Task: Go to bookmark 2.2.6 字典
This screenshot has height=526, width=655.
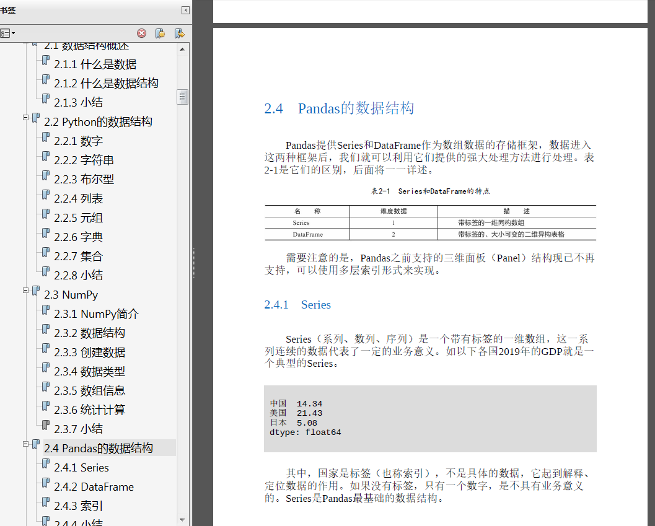Action: point(78,237)
